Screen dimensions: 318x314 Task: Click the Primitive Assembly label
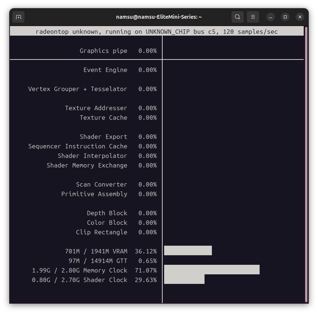pos(94,194)
